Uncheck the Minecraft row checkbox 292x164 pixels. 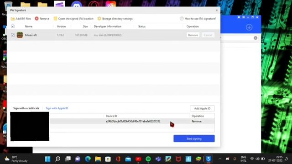[13, 35]
